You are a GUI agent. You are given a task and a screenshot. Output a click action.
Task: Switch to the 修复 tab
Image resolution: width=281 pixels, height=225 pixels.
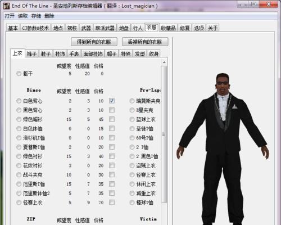pos(185,28)
